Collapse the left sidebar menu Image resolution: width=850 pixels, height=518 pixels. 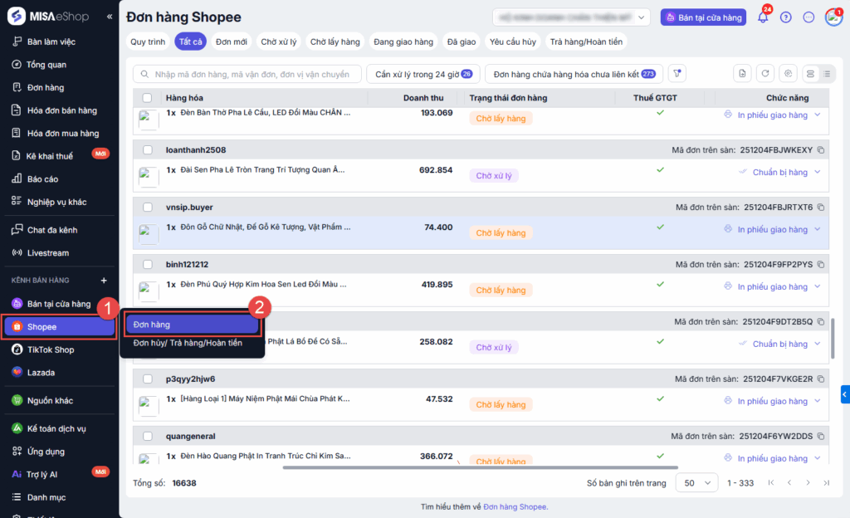tap(110, 17)
